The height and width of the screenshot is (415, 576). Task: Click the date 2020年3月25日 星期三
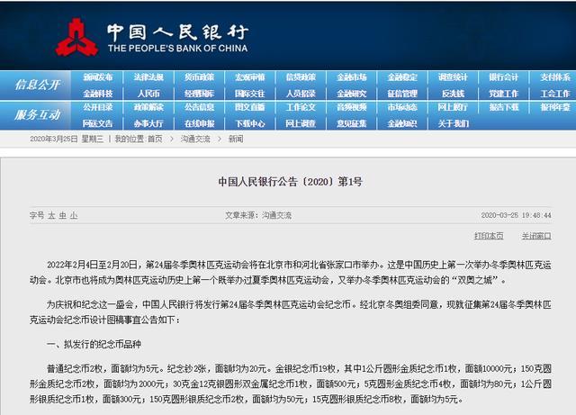pyautogui.click(x=67, y=139)
